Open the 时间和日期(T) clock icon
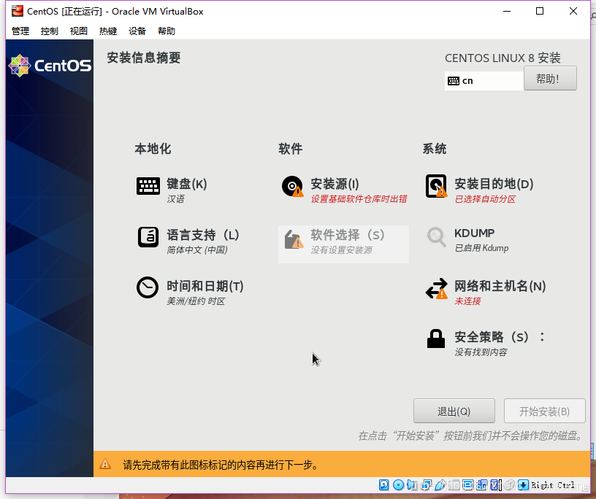Viewport: 596px width, 499px height. (x=148, y=287)
